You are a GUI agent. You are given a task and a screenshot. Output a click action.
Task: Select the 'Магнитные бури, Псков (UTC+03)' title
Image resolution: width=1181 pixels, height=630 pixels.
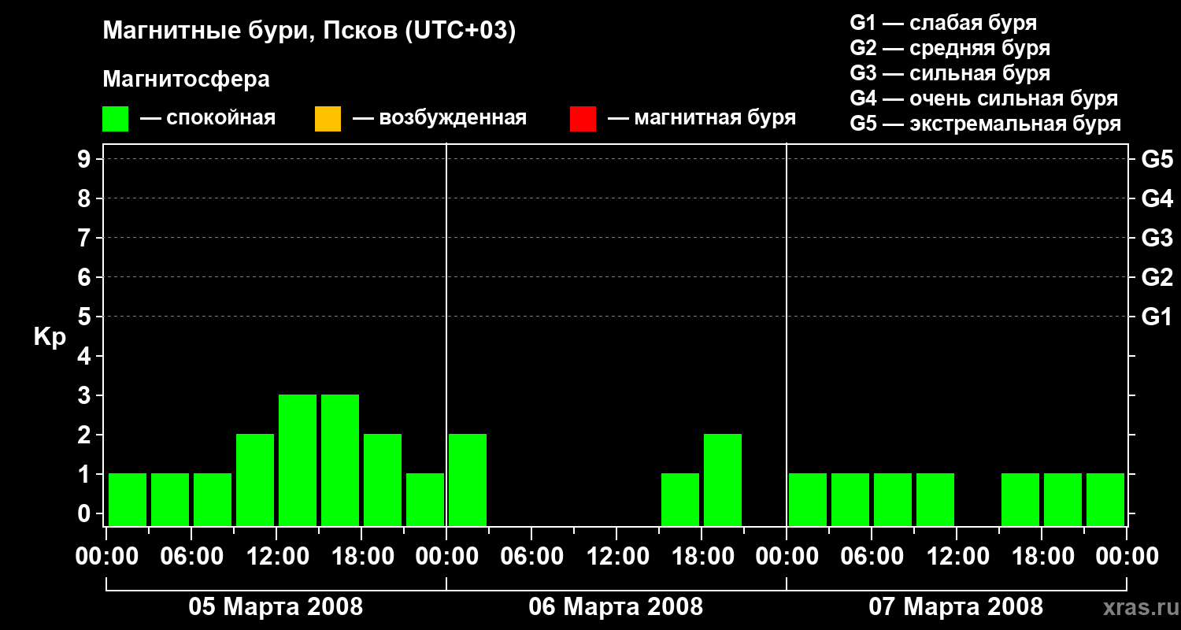309,31
